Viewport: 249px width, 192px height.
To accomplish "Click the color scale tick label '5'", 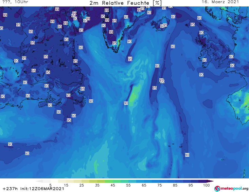I will [50, 185].
